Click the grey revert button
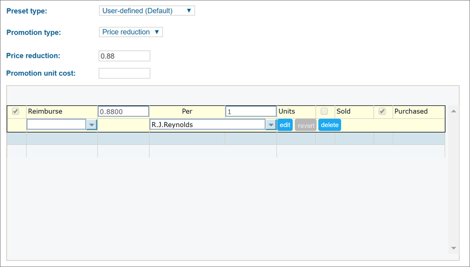Screen dimensions: 470x267 305,125
